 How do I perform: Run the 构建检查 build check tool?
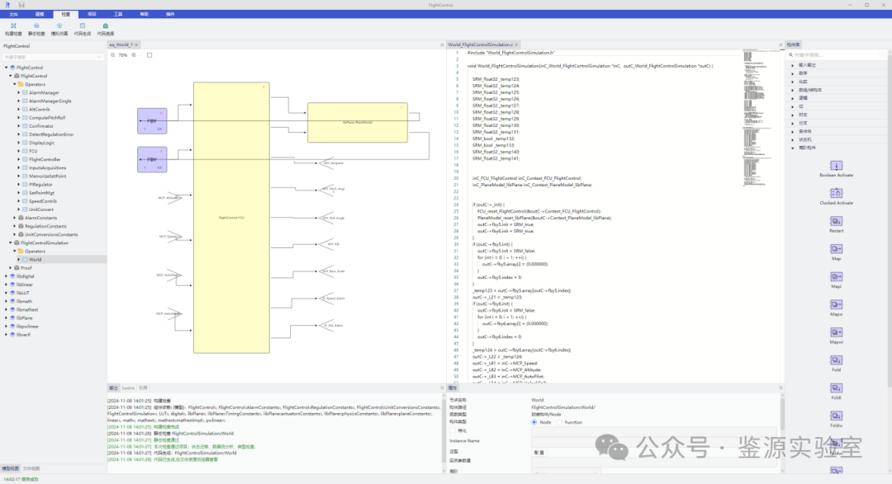coord(13,29)
